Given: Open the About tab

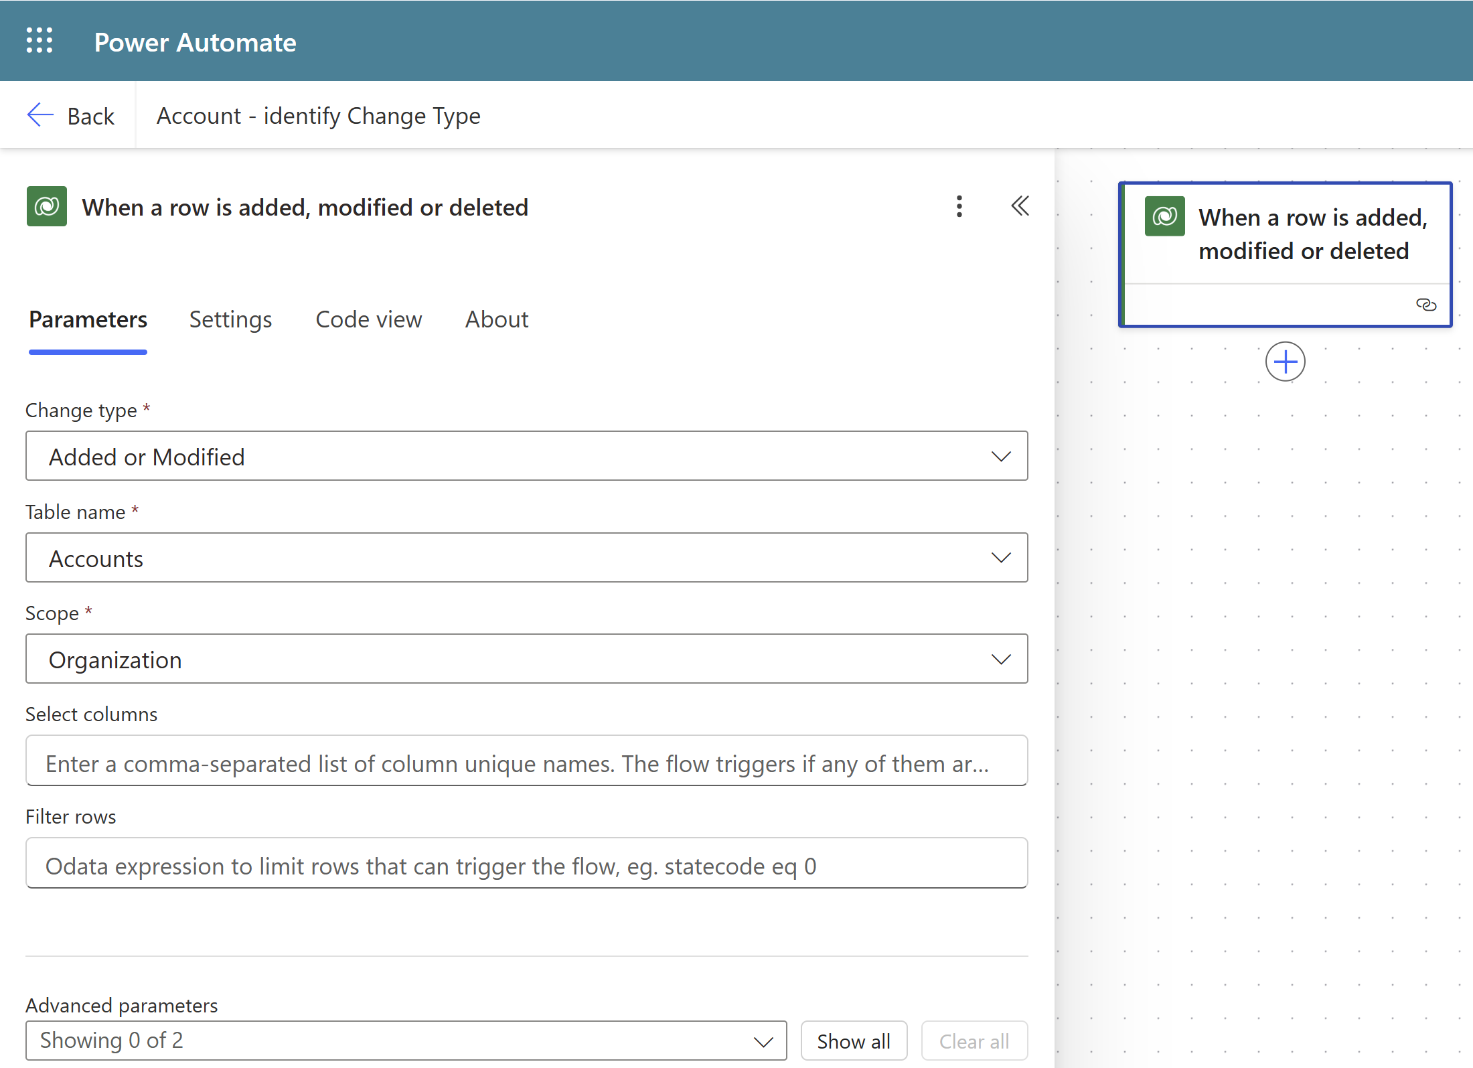Looking at the screenshot, I should click(497, 319).
